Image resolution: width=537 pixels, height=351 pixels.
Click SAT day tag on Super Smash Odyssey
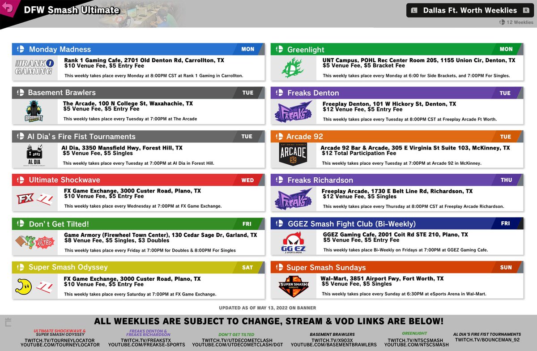pos(247,267)
